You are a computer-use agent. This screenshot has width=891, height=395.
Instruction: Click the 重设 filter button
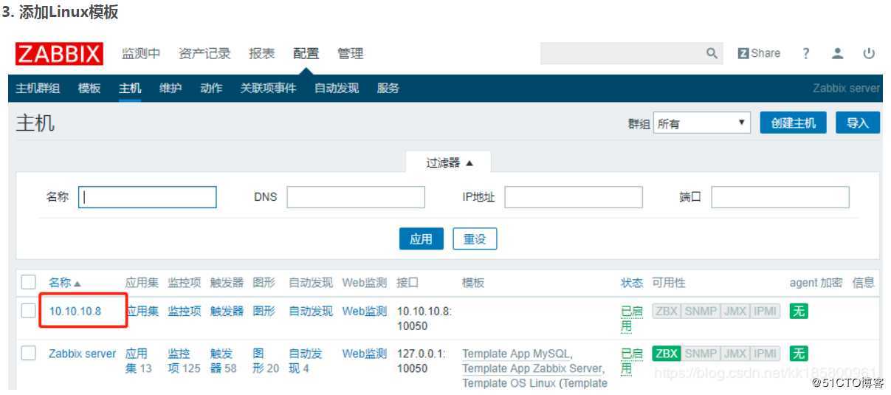point(475,239)
